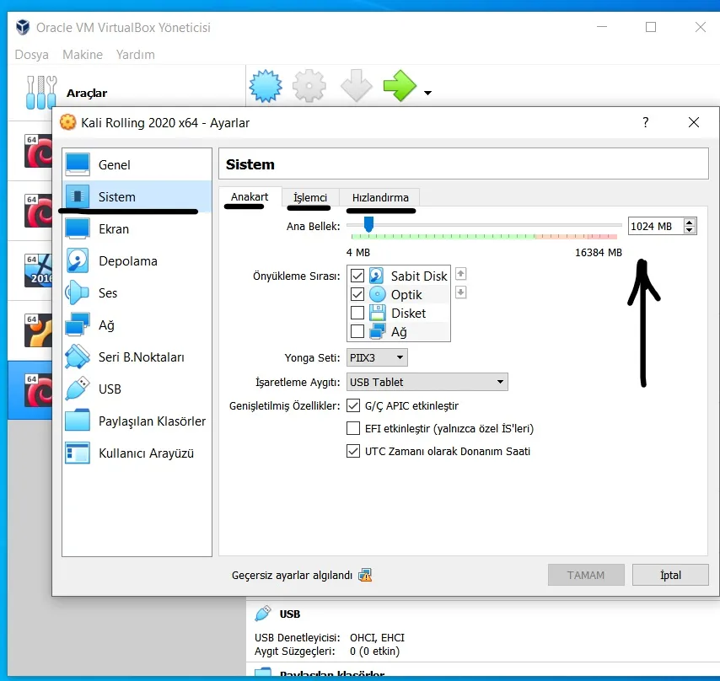Image resolution: width=720 pixels, height=681 pixels.
Task: Decrease Ana Bellek with spinner down arrow
Action: [689, 229]
